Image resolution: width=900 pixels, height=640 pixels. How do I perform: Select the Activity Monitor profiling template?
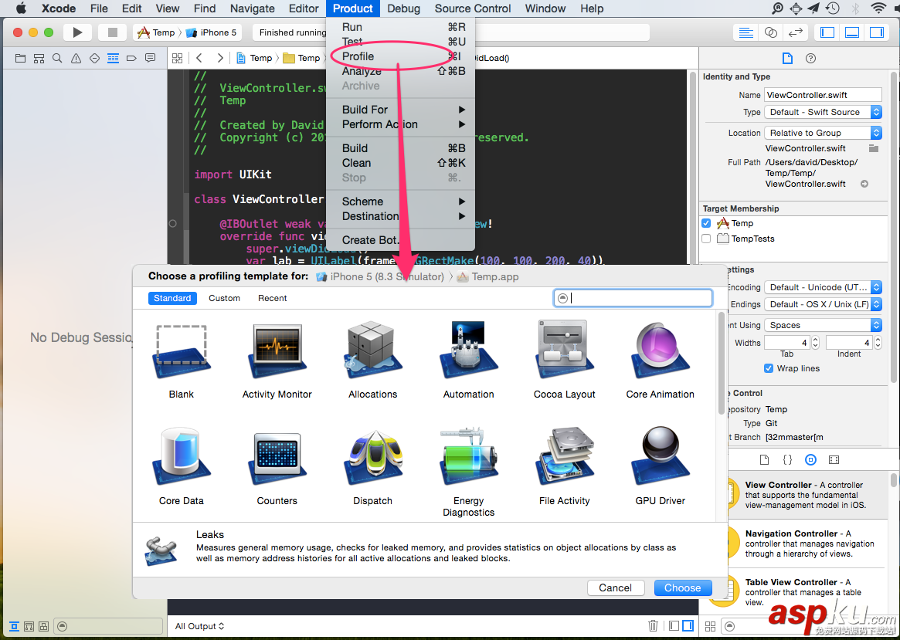pos(277,351)
